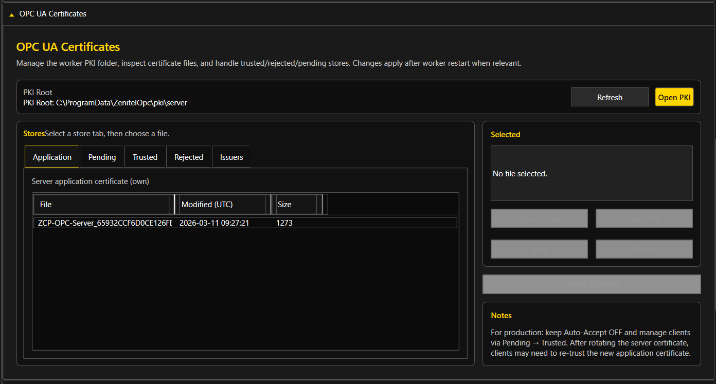Click the Refresh button

pos(610,97)
